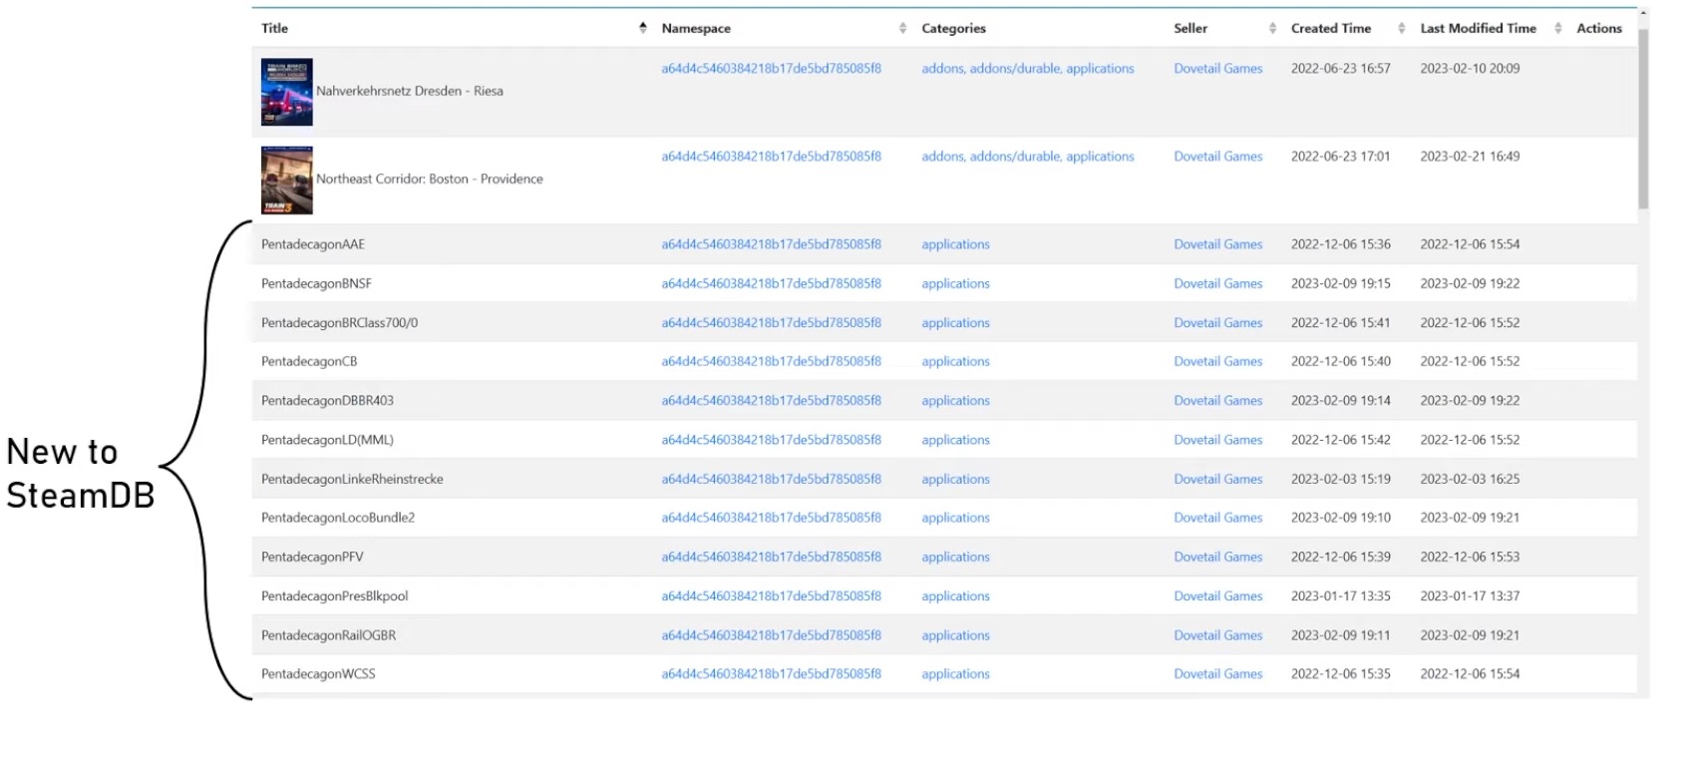Sort by Namespace column arrows

pyautogui.click(x=902, y=28)
